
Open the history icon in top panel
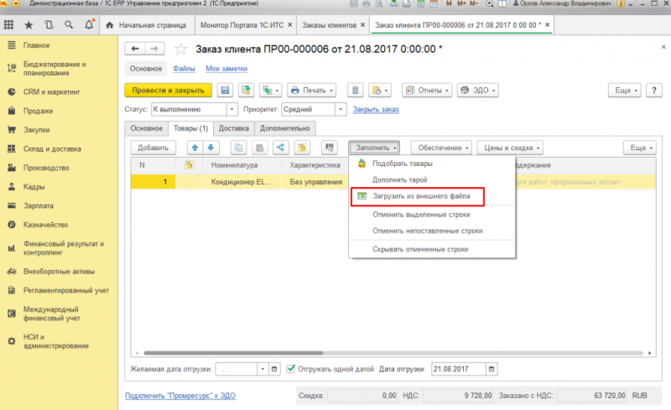tap(49, 25)
